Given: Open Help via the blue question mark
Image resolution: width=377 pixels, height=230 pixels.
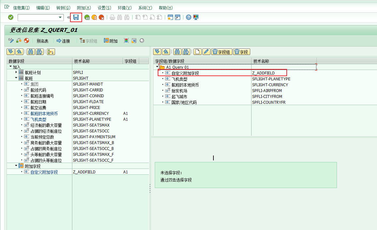Looking at the screenshot, I should 189,17.
